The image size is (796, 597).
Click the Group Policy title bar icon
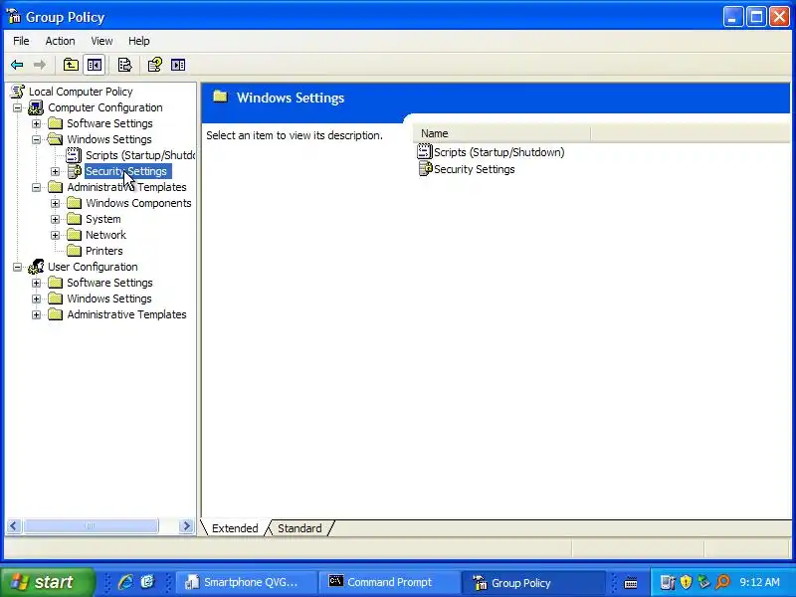click(14, 17)
